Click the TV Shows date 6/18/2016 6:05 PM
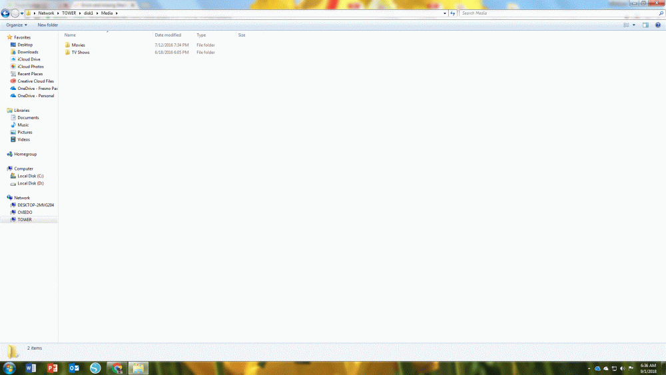Viewport: 666px width, 375px height. 172,52
